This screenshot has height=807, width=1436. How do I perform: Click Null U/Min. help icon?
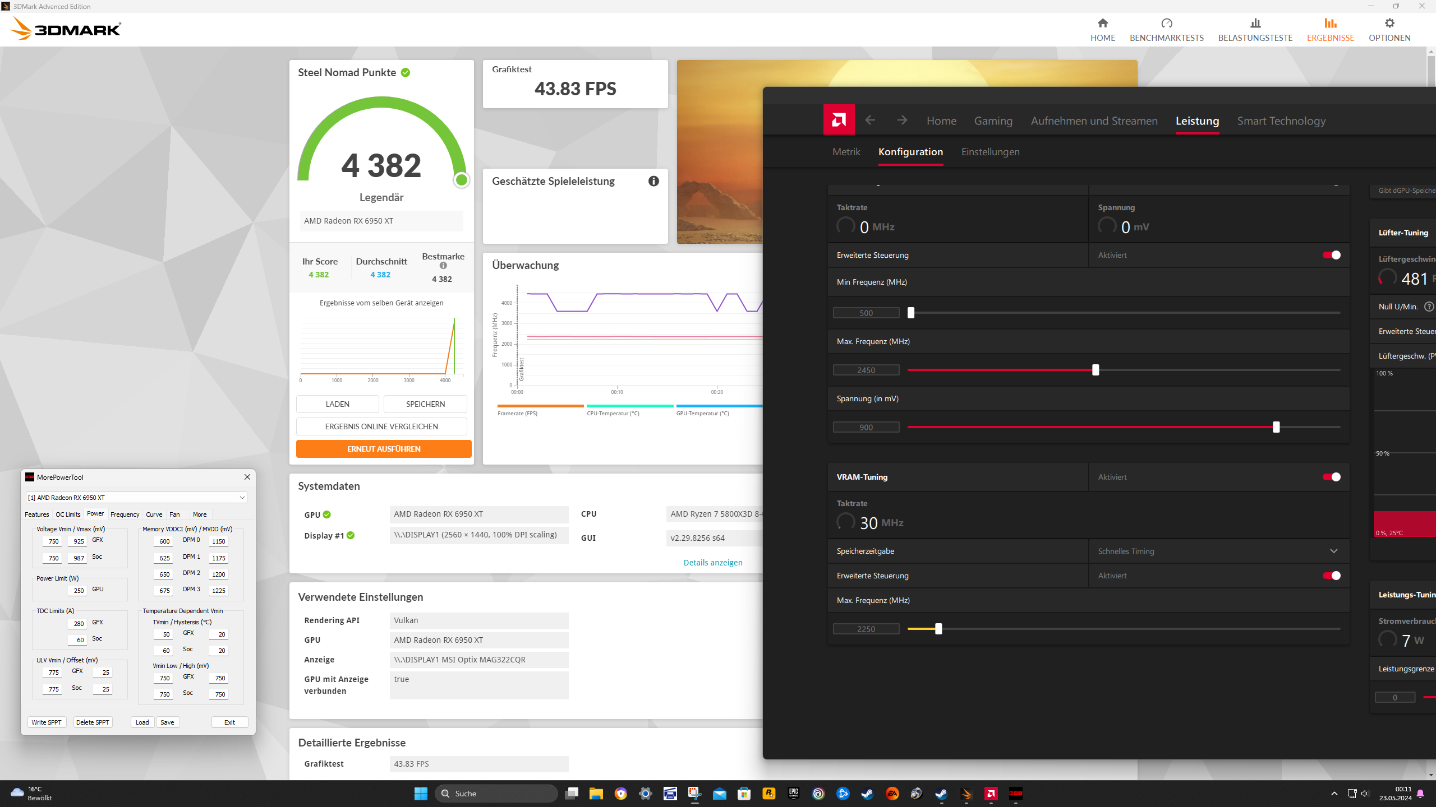[x=1429, y=307]
